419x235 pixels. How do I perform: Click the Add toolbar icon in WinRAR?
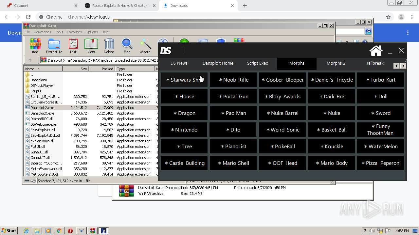click(x=35, y=46)
